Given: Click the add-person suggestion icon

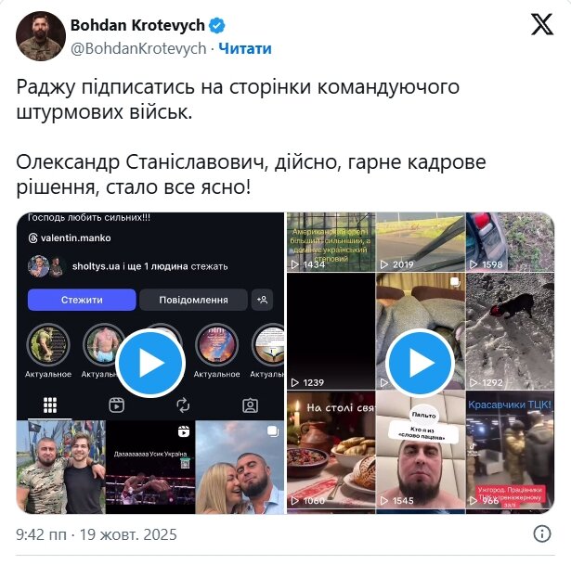Looking at the screenshot, I should tap(262, 300).
